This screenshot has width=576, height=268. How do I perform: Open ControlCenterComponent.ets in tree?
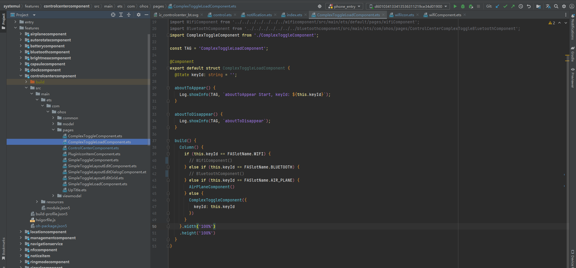coord(93,148)
